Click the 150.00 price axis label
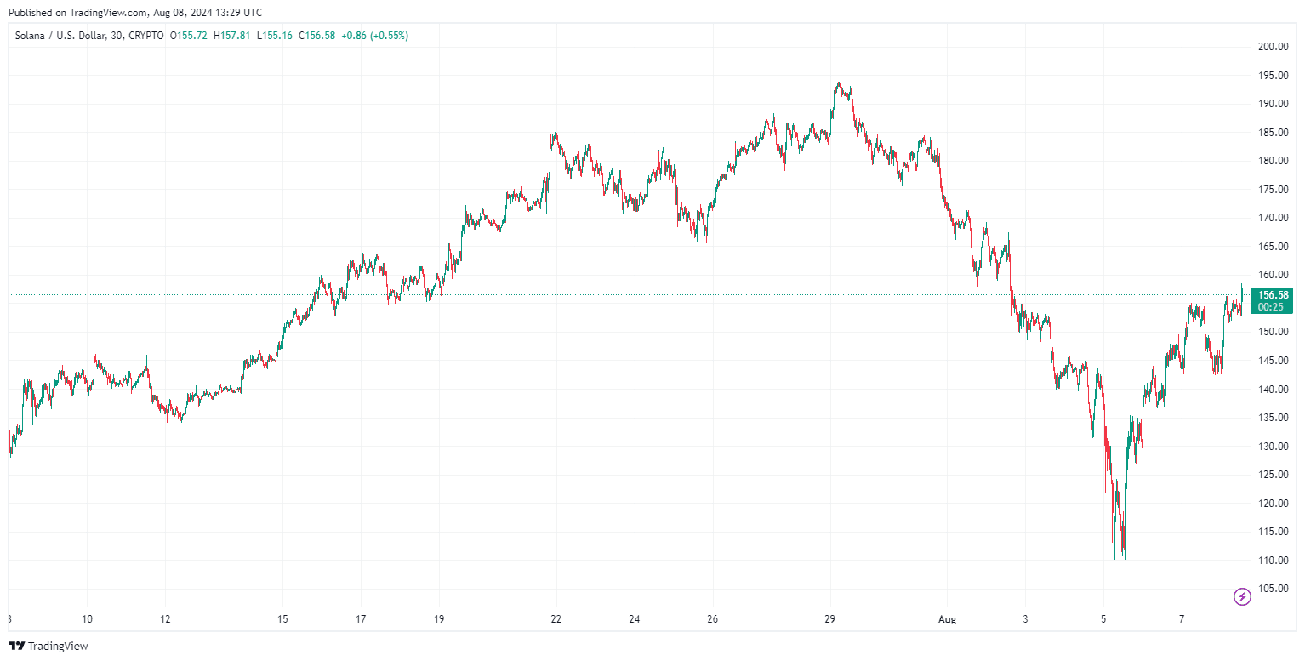The height and width of the screenshot is (661, 1305). coord(1274,332)
